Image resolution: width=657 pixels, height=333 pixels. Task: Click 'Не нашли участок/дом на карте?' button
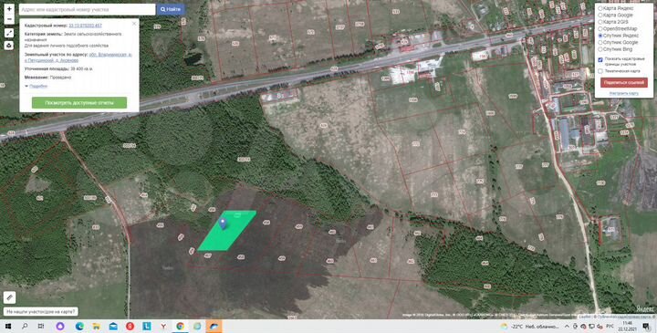pyautogui.click(x=41, y=312)
